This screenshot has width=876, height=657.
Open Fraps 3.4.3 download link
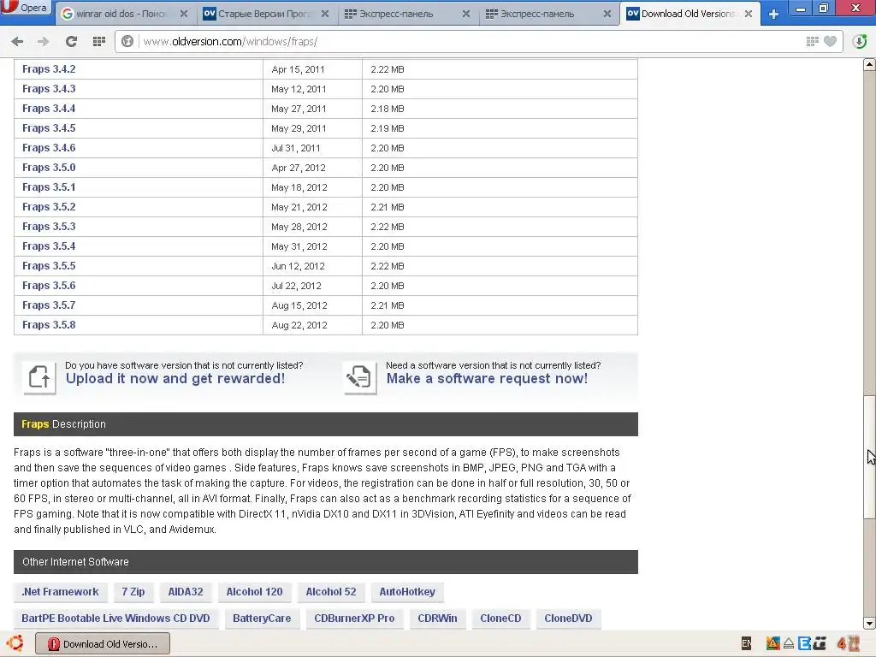(49, 89)
